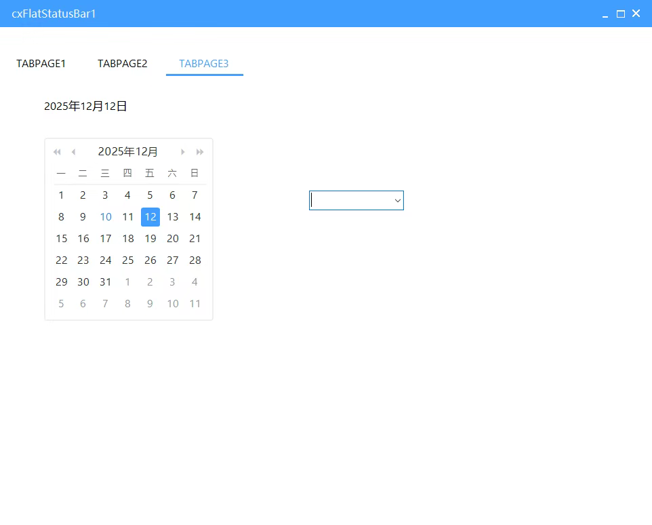Select the TABPAGE3 tab

point(204,64)
